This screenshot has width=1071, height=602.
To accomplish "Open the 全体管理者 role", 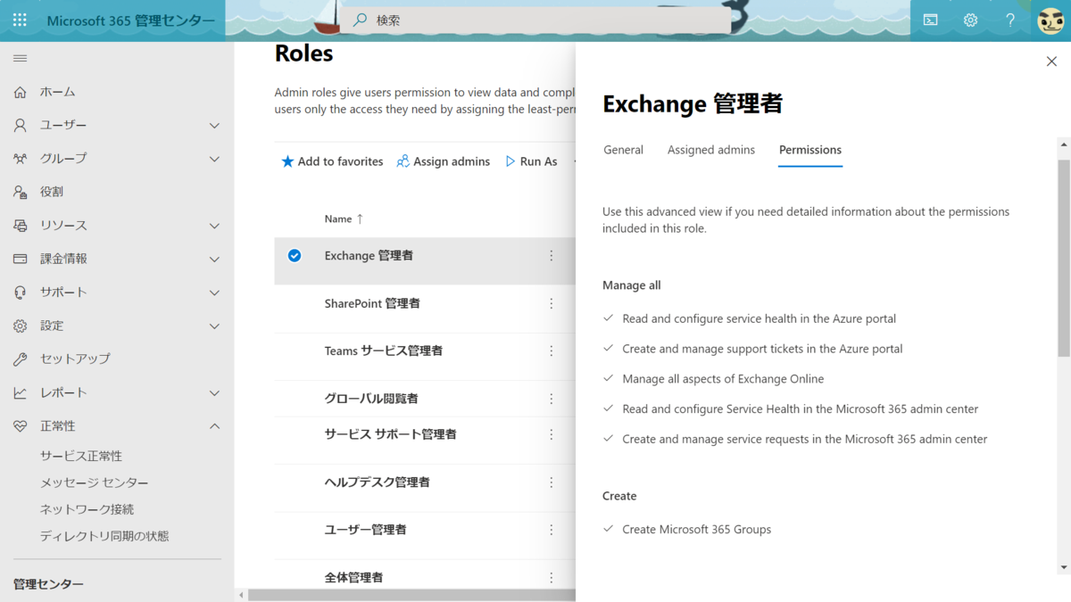I will 353,577.
